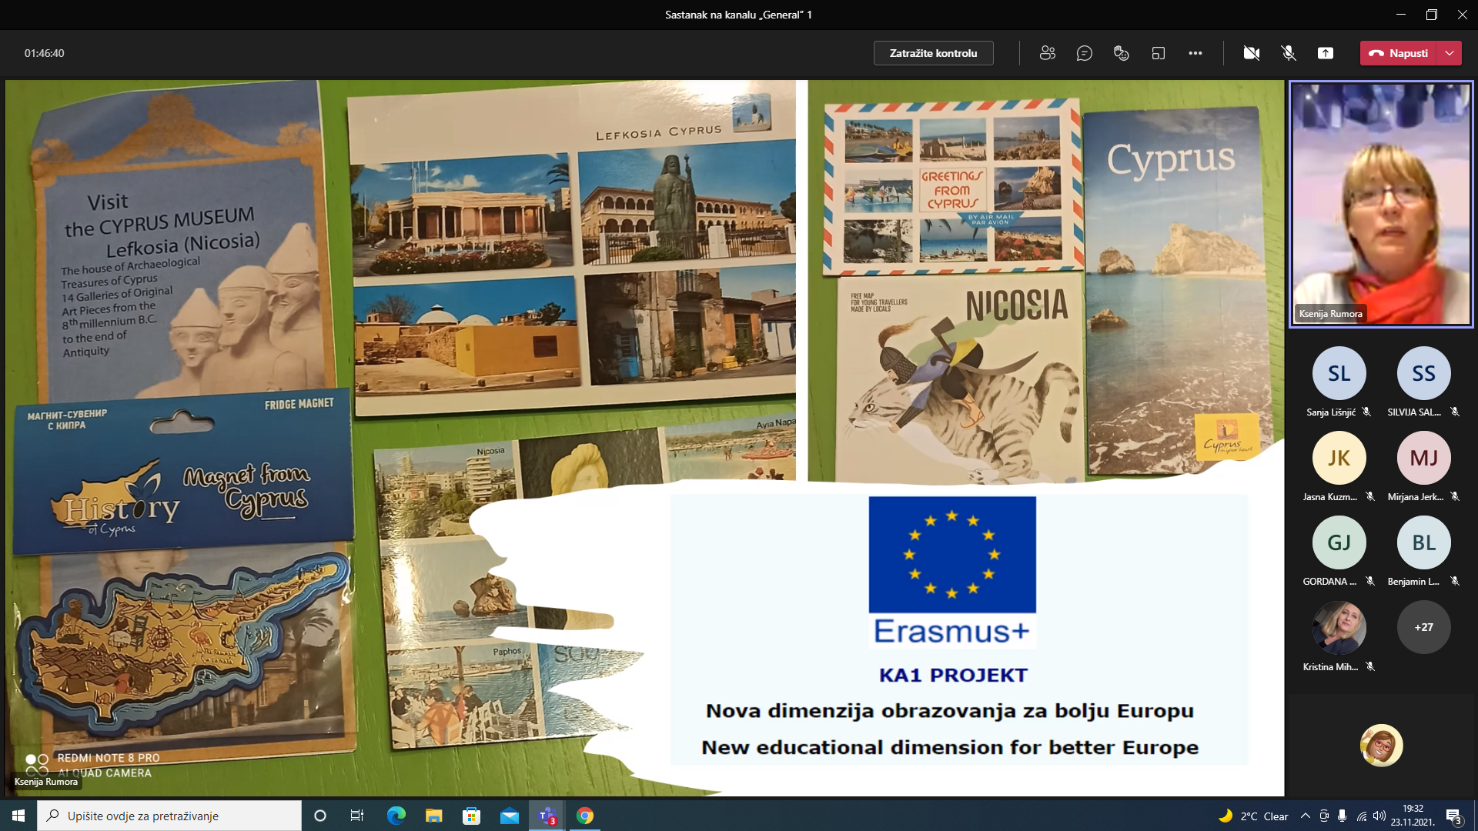Click the meet now tray icon
The width and height of the screenshot is (1478, 831).
[x=1323, y=816]
